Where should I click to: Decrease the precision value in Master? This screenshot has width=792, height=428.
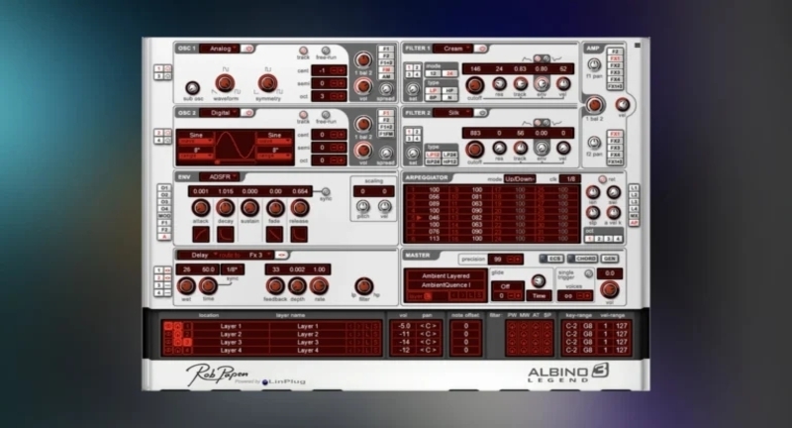510,260
